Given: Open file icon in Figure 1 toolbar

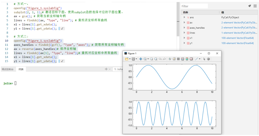Looking at the screenshot, I should 127,59.
